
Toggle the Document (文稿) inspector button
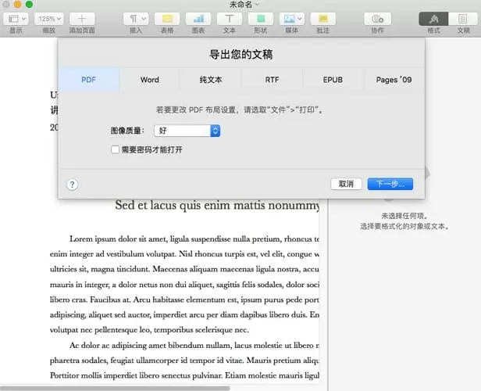(x=463, y=19)
